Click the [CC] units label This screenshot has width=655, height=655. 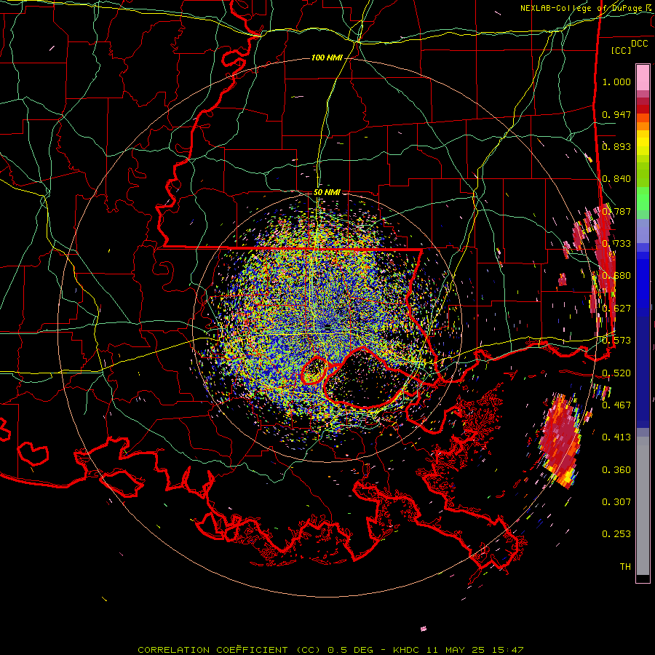[622, 50]
